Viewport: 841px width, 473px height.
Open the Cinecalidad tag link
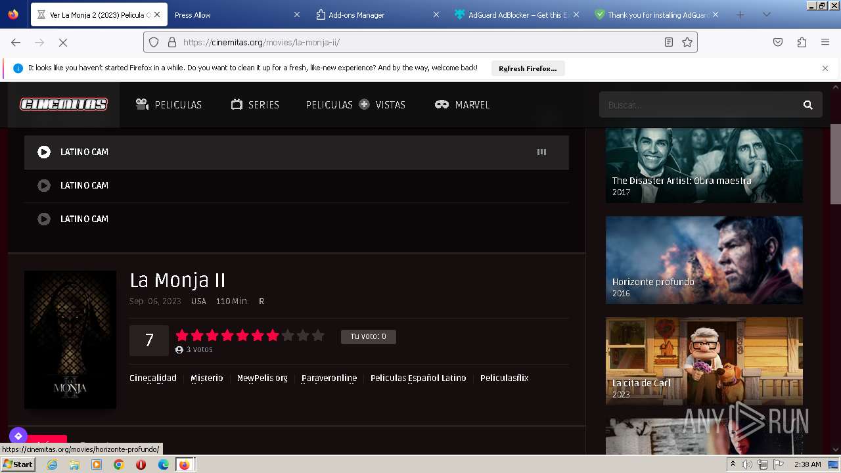point(153,378)
